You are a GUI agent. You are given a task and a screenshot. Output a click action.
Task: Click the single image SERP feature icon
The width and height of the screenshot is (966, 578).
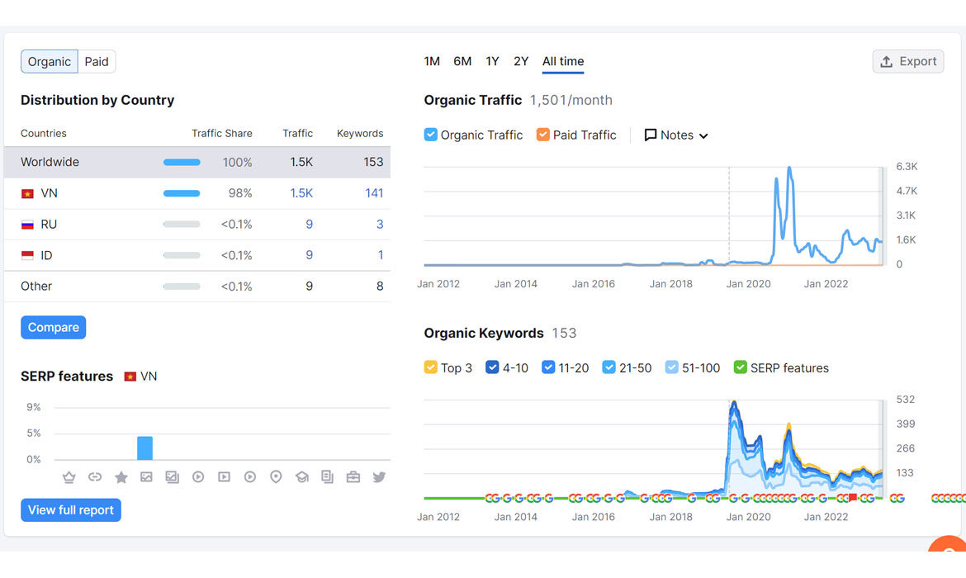(x=146, y=477)
